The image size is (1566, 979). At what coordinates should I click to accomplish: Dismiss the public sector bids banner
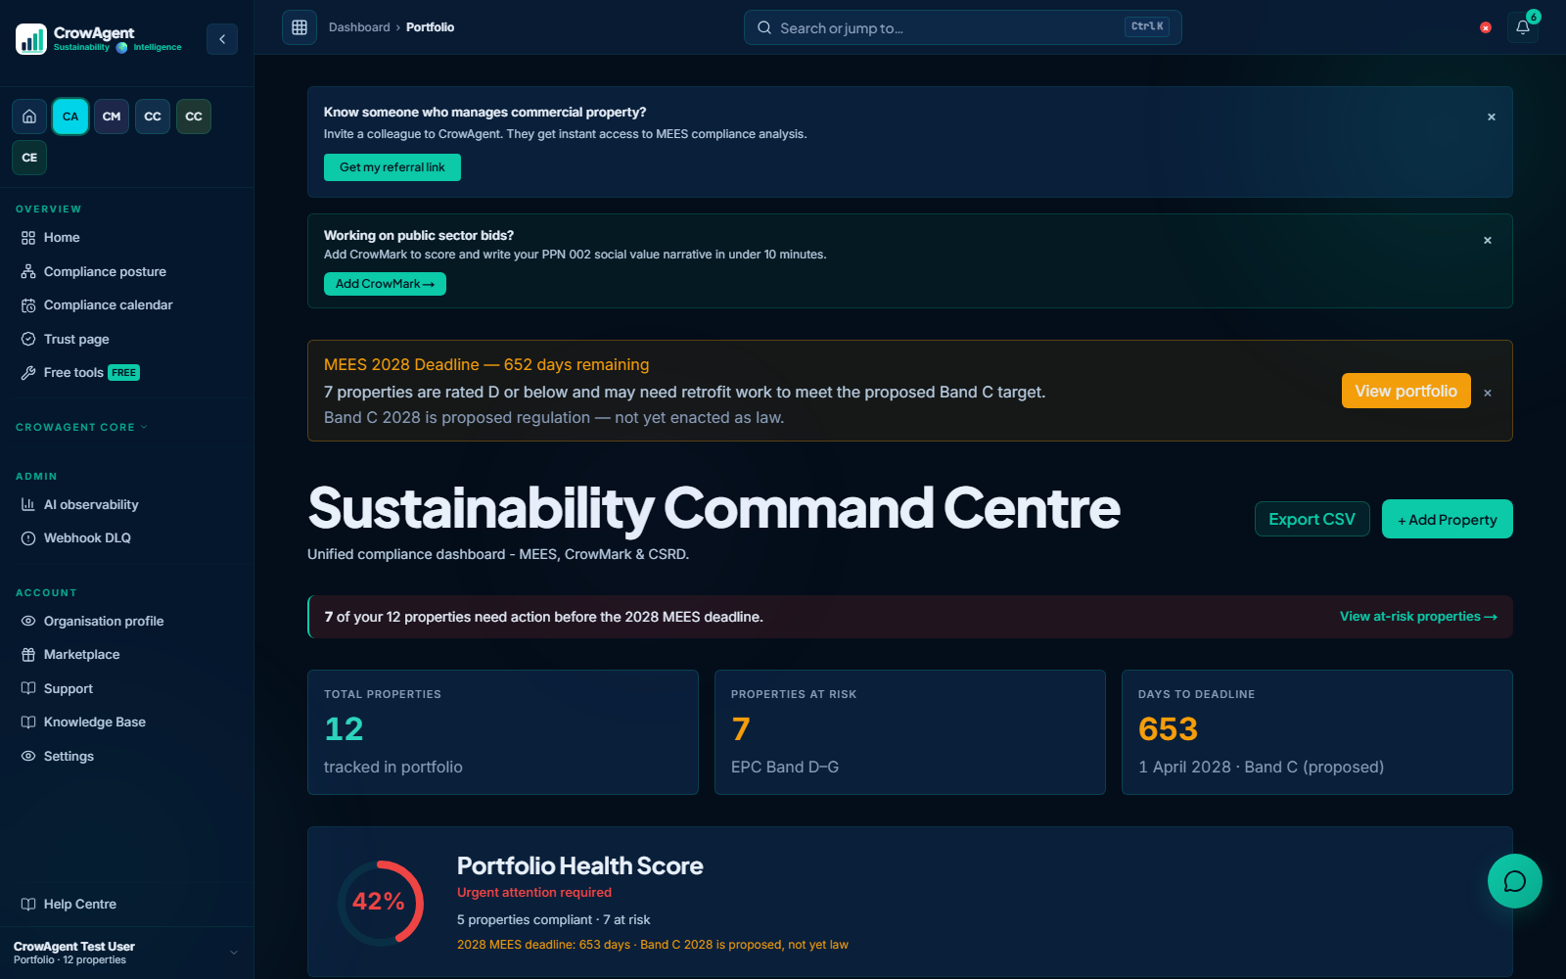pyautogui.click(x=1488, y=240)
